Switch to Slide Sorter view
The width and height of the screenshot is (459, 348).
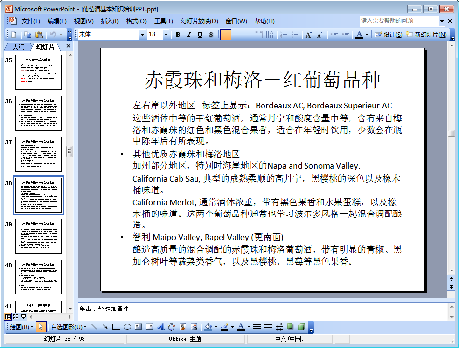[14, 316]
